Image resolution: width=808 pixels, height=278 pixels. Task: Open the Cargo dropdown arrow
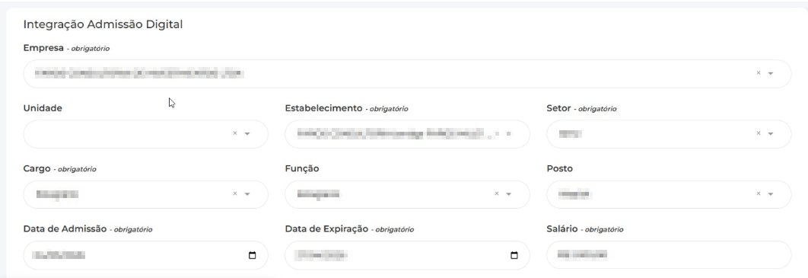tap(247, 194)
